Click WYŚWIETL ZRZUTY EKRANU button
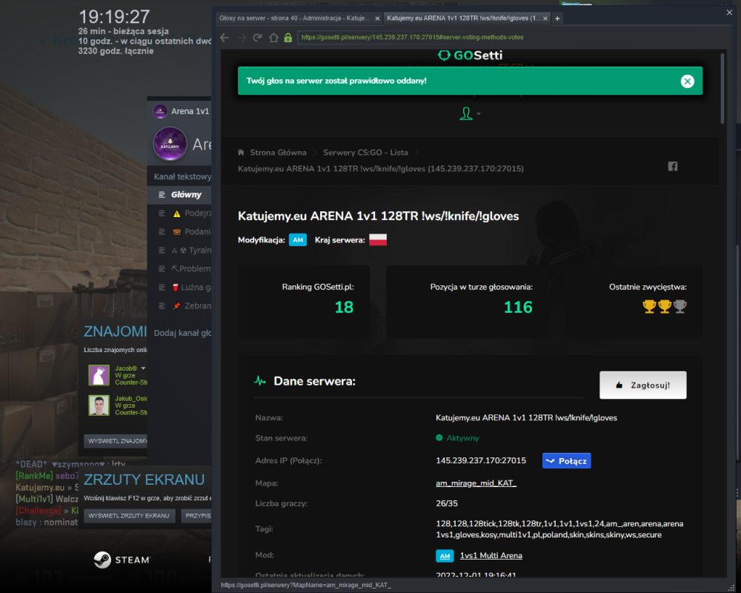This screenshot has width=741, height=593. [129, 515]
